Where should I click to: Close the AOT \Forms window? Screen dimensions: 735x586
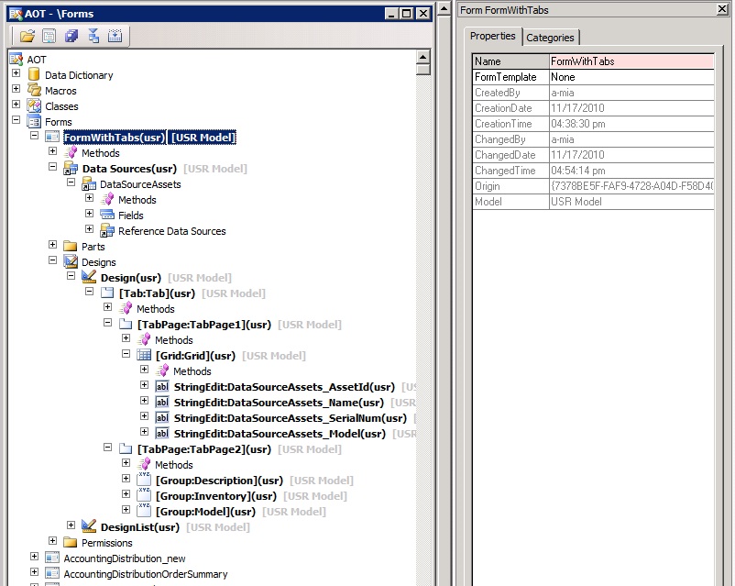423,13
